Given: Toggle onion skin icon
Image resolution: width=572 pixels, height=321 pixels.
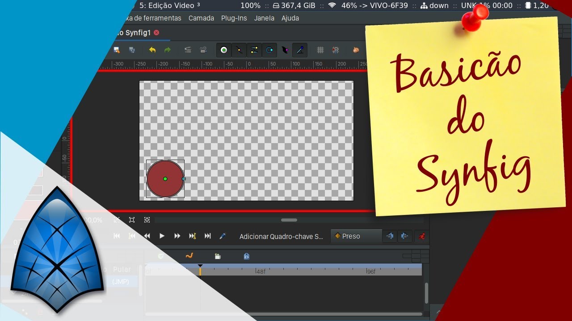Looking at the screenshot, I should [x=356, y=50].
